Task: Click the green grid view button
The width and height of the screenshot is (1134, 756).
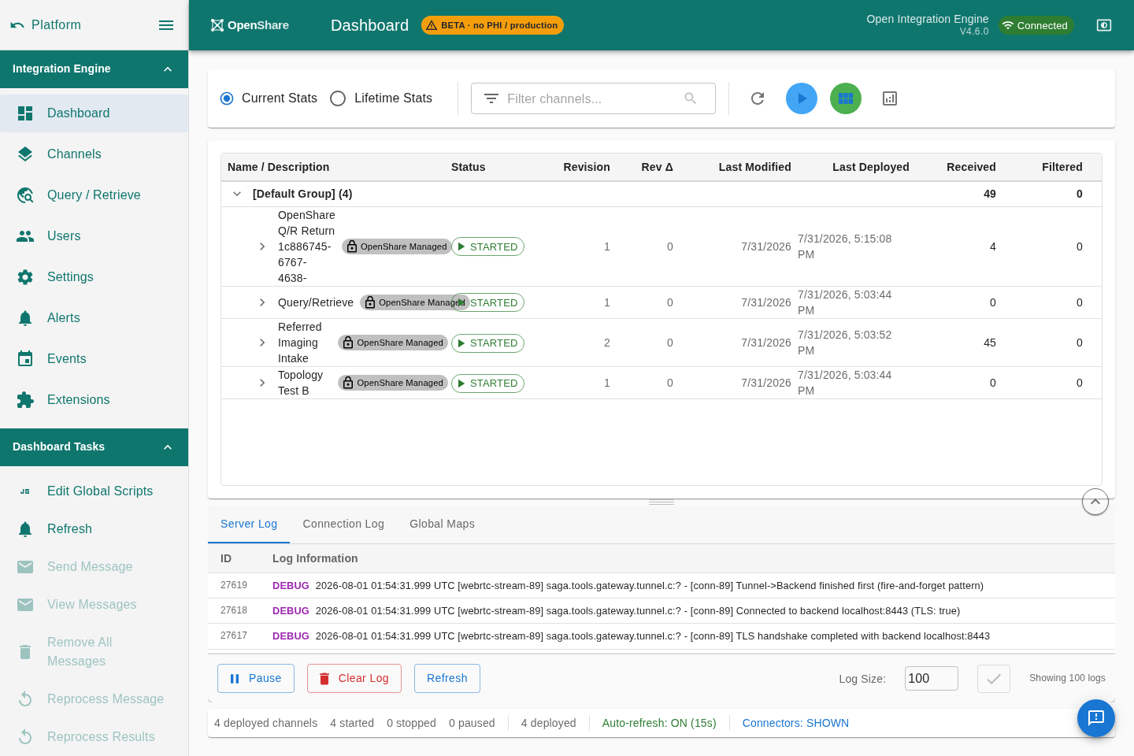Action: coord(846,98)
